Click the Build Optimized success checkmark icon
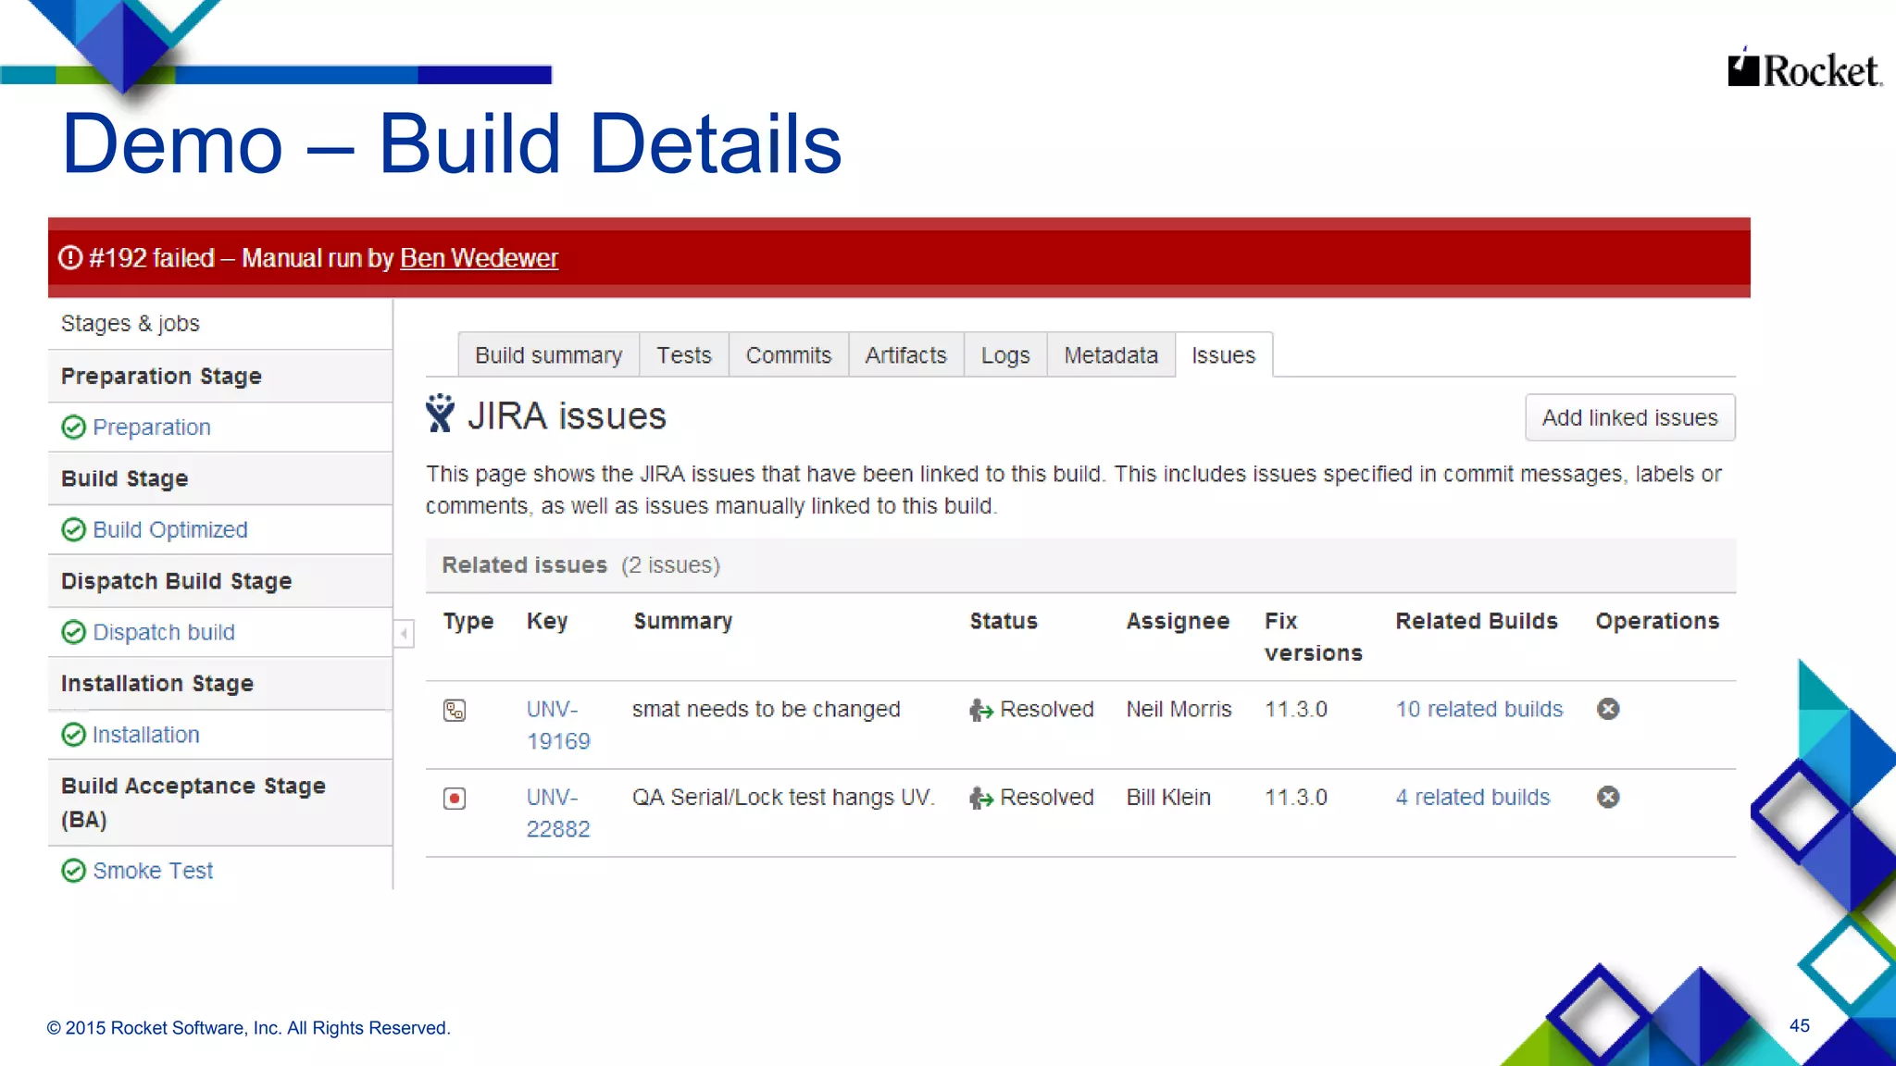The image size is (1896, 1066). click(x=73, y=530)
